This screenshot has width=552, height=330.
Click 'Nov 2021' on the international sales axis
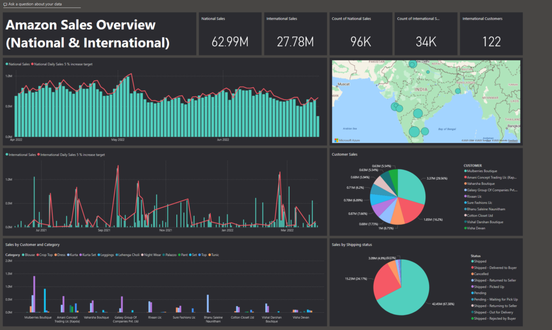point(166,230)
